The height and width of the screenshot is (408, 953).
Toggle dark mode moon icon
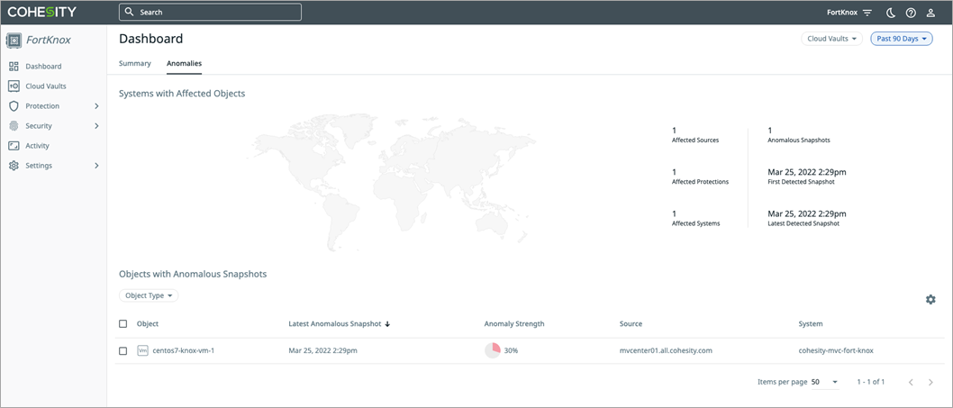(891, 13)
